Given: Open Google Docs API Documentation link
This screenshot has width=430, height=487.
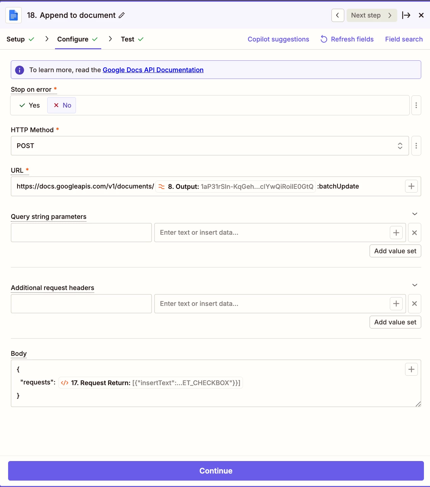Looking at the screenshot, I should pos(153,70).
